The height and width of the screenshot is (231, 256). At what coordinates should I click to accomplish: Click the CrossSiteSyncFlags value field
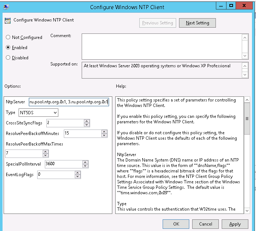coord(65,123)
